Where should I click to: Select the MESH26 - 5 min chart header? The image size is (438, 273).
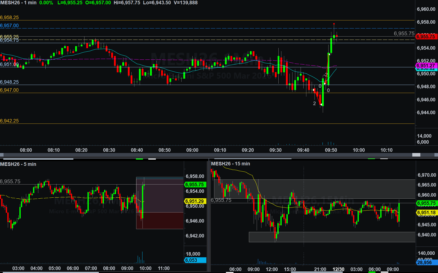pos(18,164)
